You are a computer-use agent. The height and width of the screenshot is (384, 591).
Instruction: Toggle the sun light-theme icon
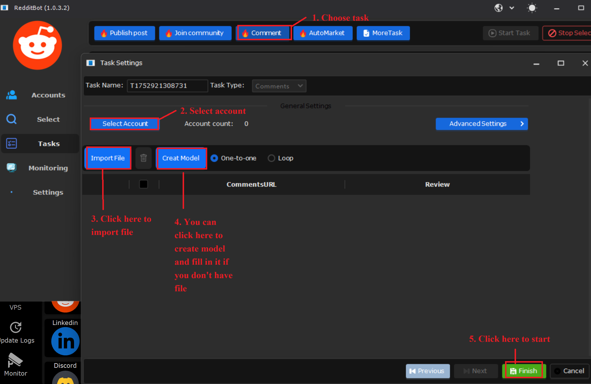click(x=532, y=8)
